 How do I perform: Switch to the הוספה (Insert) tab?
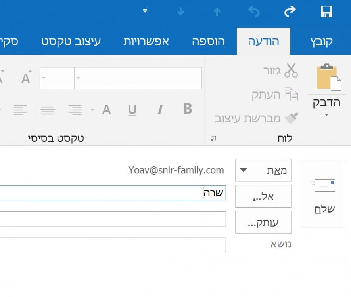(x=208, y=42)
